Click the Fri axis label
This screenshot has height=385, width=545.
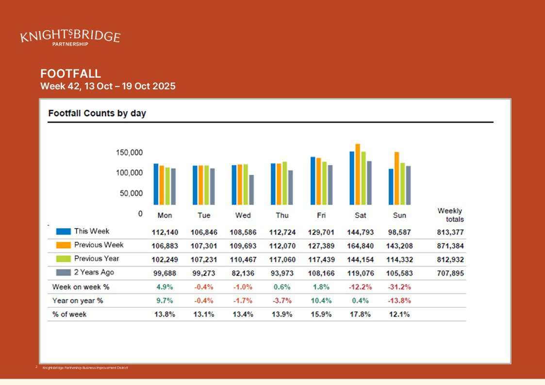[x=321, y=215]
